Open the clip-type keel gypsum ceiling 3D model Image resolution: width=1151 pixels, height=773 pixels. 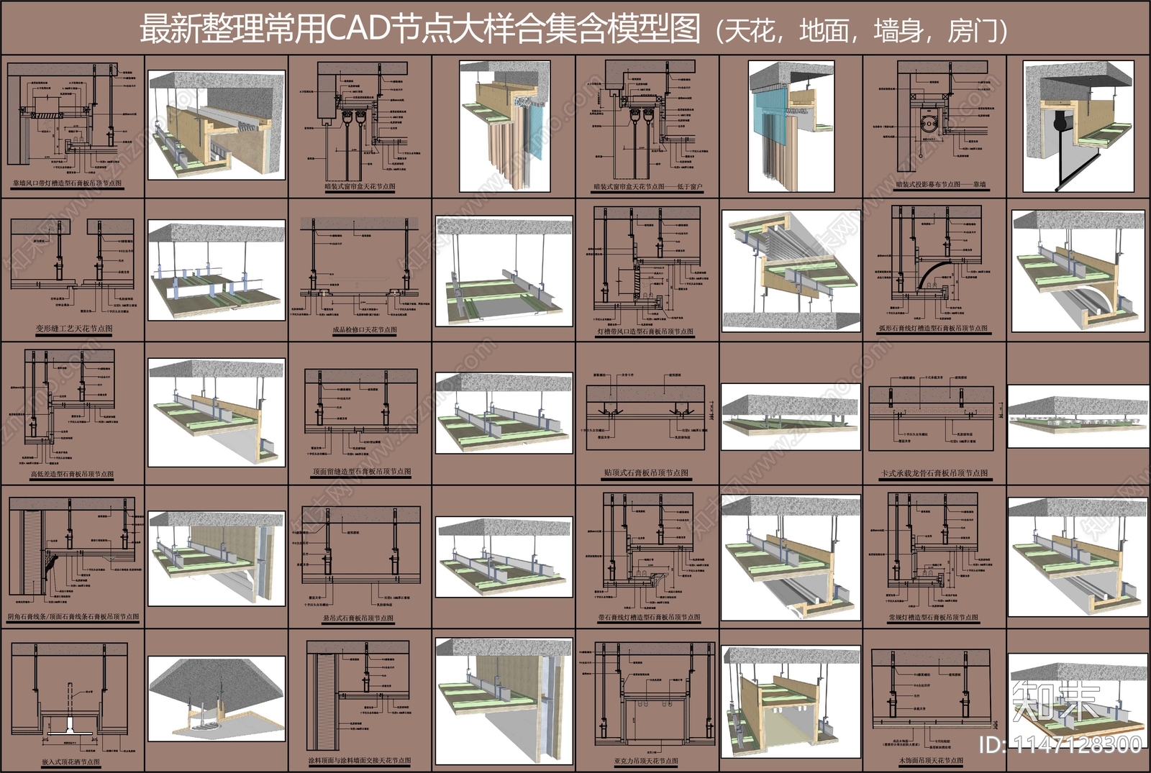click(1078, 417)
